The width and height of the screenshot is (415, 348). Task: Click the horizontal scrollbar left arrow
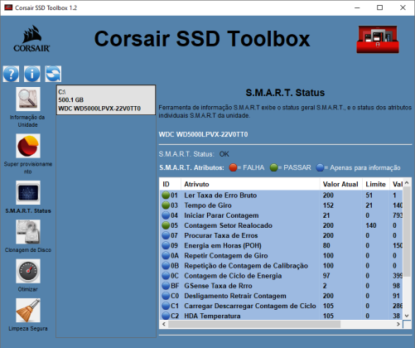[164, 324]
